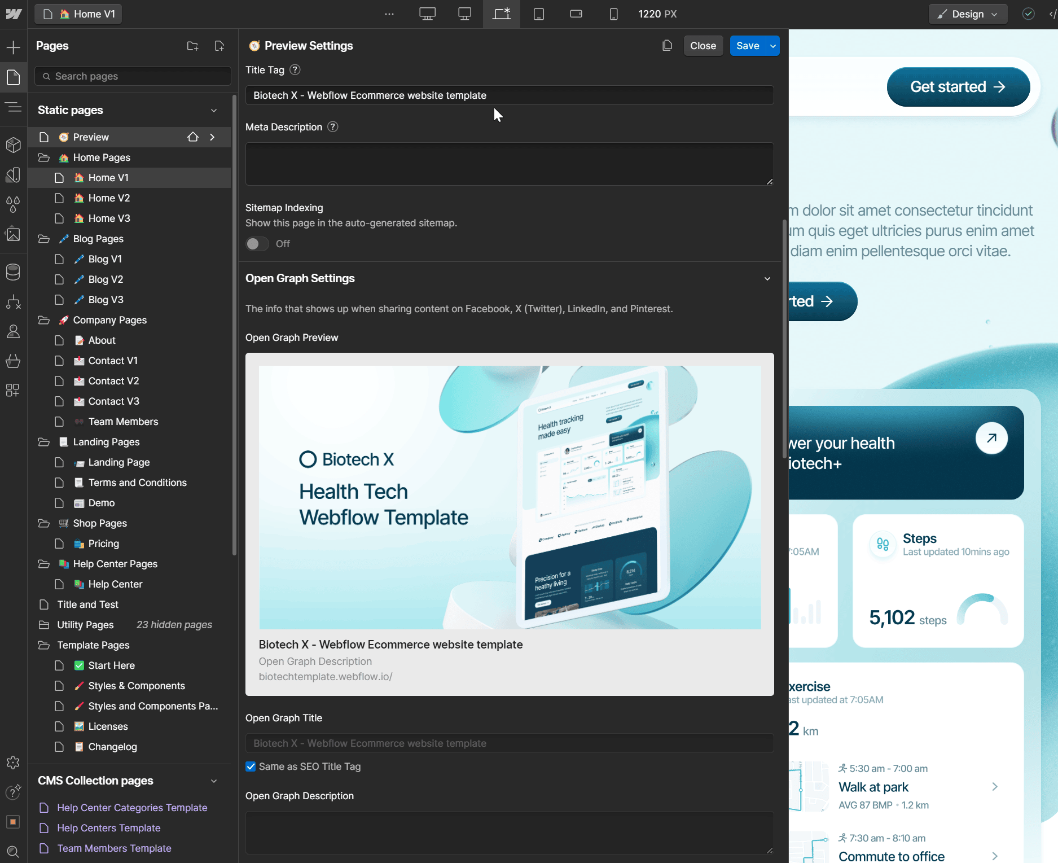Create a new page in Pages panel
1058x863 pixels.
220,46
